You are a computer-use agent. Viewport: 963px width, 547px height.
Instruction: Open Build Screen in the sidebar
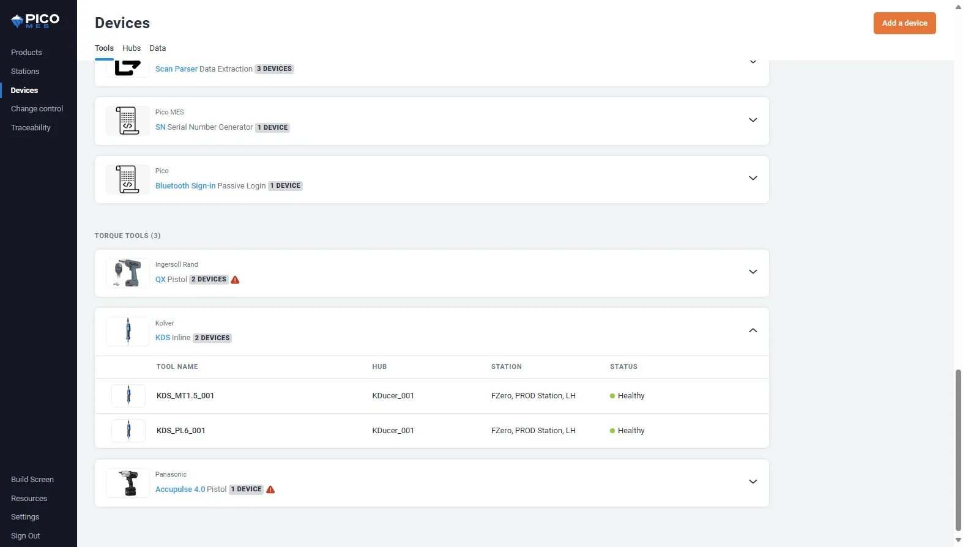(32, 480)
